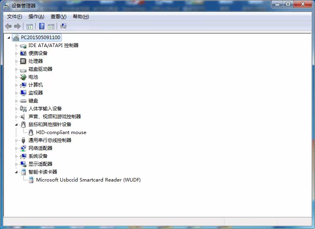Viewport: 315px width, 229px height.
Task: Expand the 键盘 node
Action: [x=16, y=101]
